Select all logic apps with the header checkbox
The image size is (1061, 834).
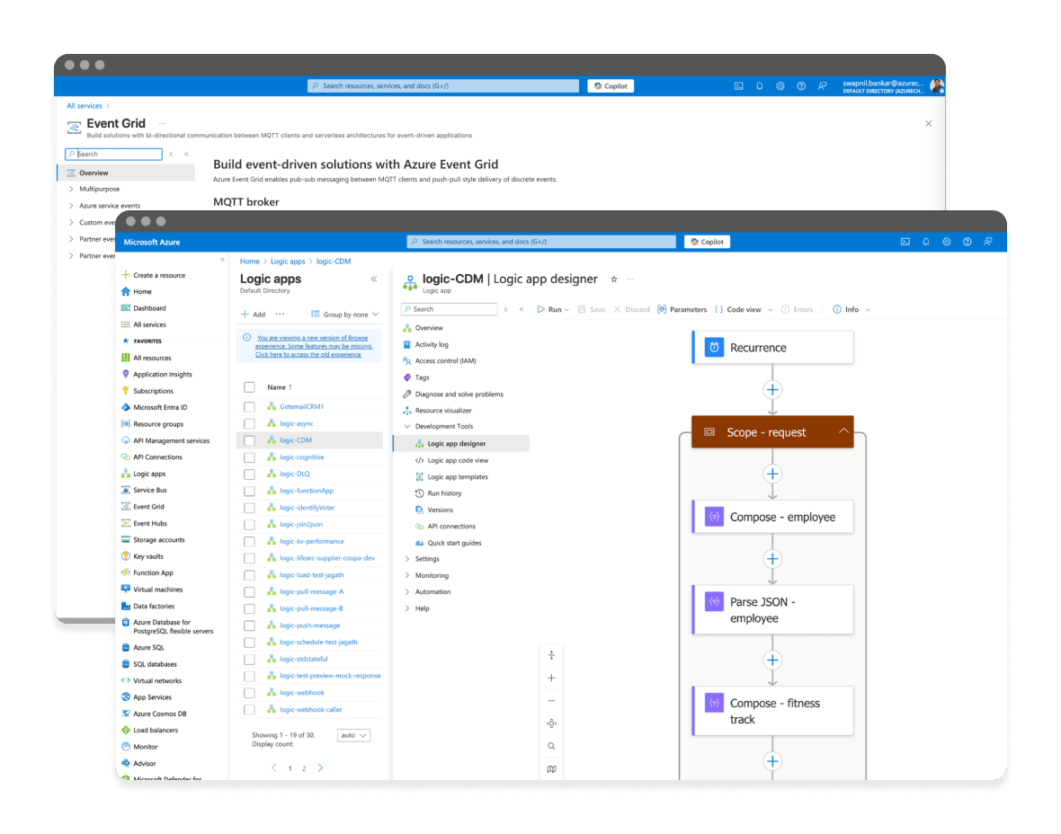(249, 386)
